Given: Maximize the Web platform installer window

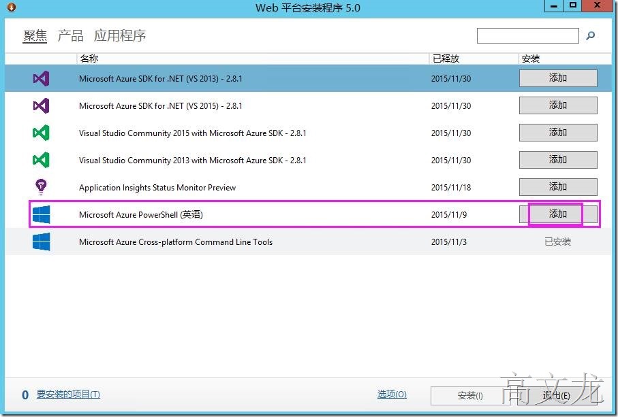Looking at the screenshot, I should point(573,6).
